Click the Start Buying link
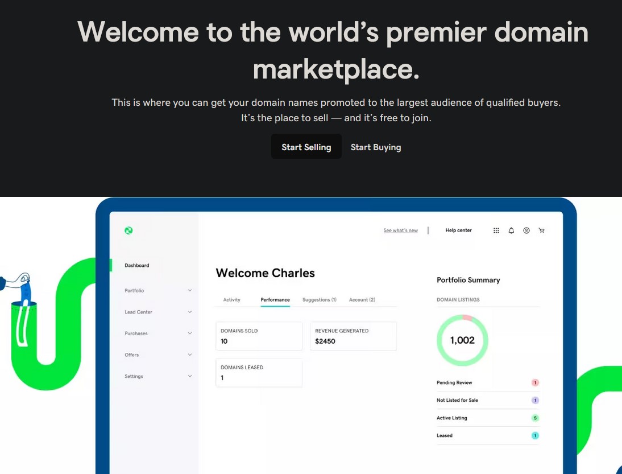The image size is (622, 474). [x=376, y=147]
